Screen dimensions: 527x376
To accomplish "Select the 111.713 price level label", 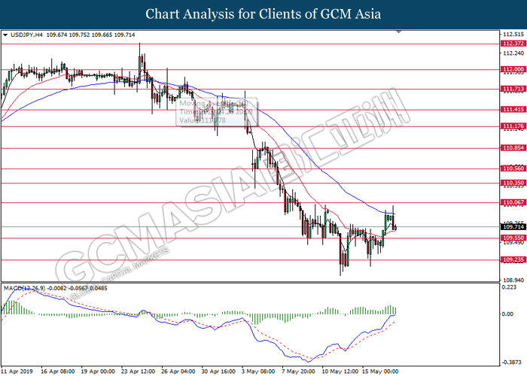I will [513, 89].
